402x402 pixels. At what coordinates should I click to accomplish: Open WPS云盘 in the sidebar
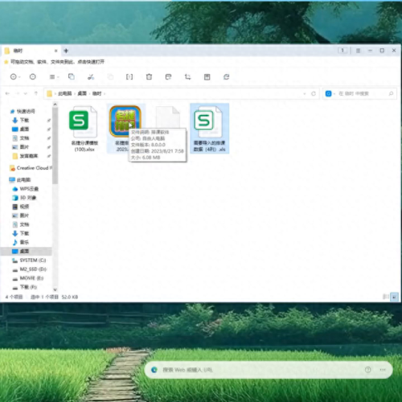click(26, 189)
